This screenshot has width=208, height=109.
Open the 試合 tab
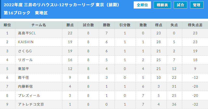[180, 5]
